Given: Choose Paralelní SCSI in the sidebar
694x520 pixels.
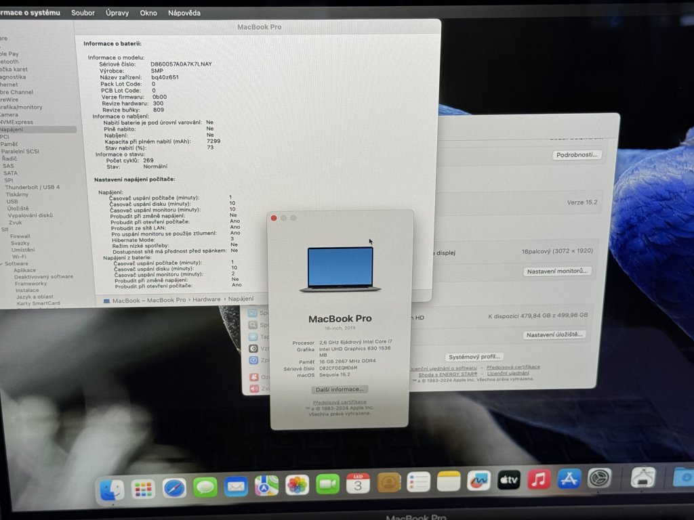Looking at the screenshot, I should point(20,151).
